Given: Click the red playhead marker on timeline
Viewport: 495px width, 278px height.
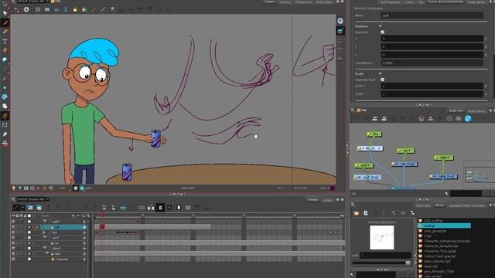Looking at the screenshot, I should click(x=102, y=215).
